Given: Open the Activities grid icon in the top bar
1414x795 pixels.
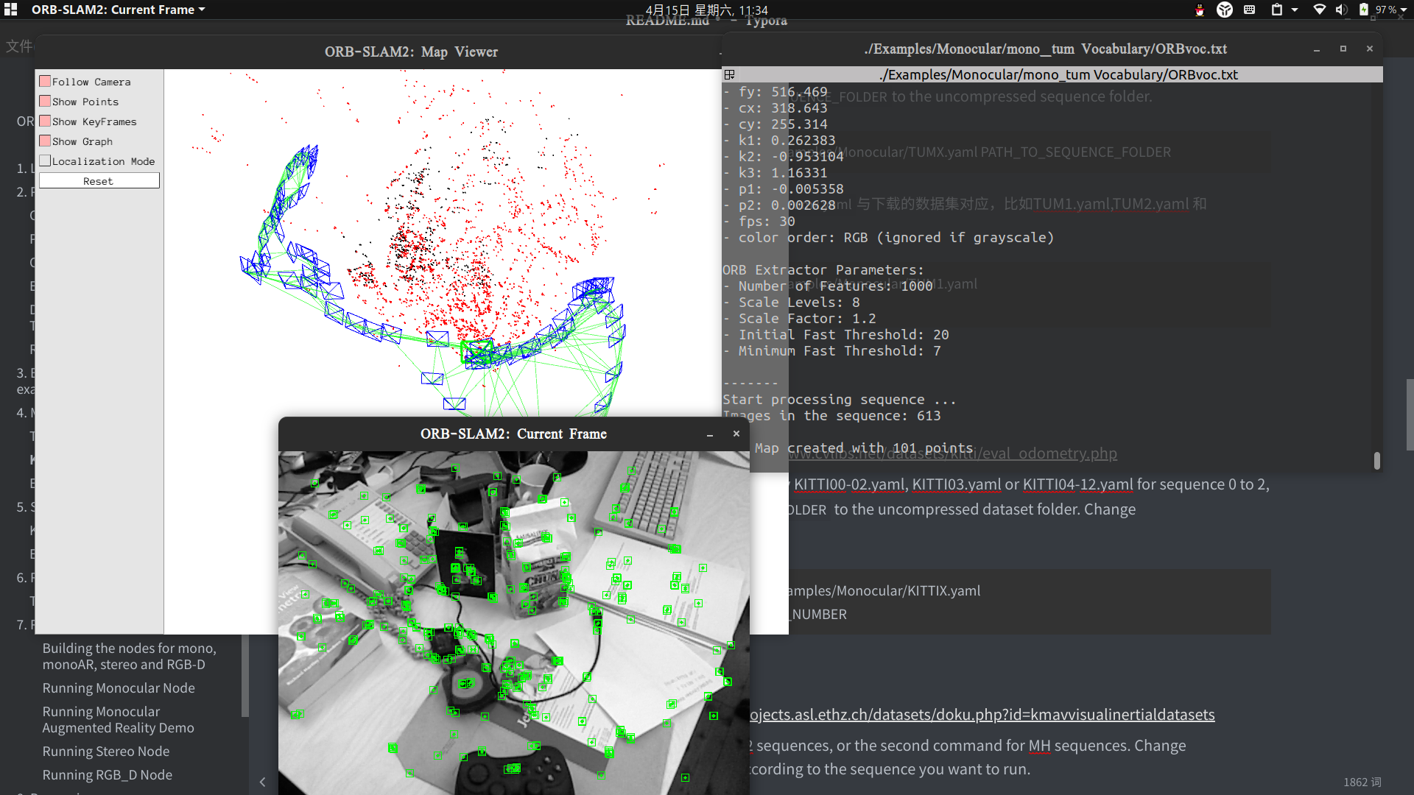Looking at the screenshot, I should coord(10,10).
